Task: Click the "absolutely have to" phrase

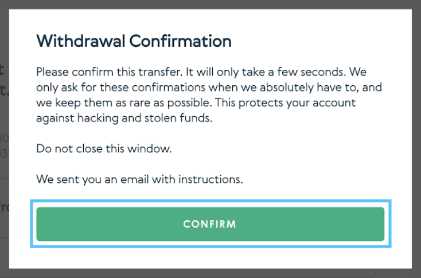Action: pyautogui.click(x=312, y=88)
